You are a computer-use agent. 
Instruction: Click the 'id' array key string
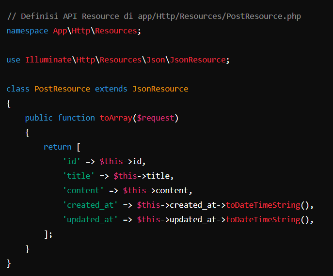[72, 162]
